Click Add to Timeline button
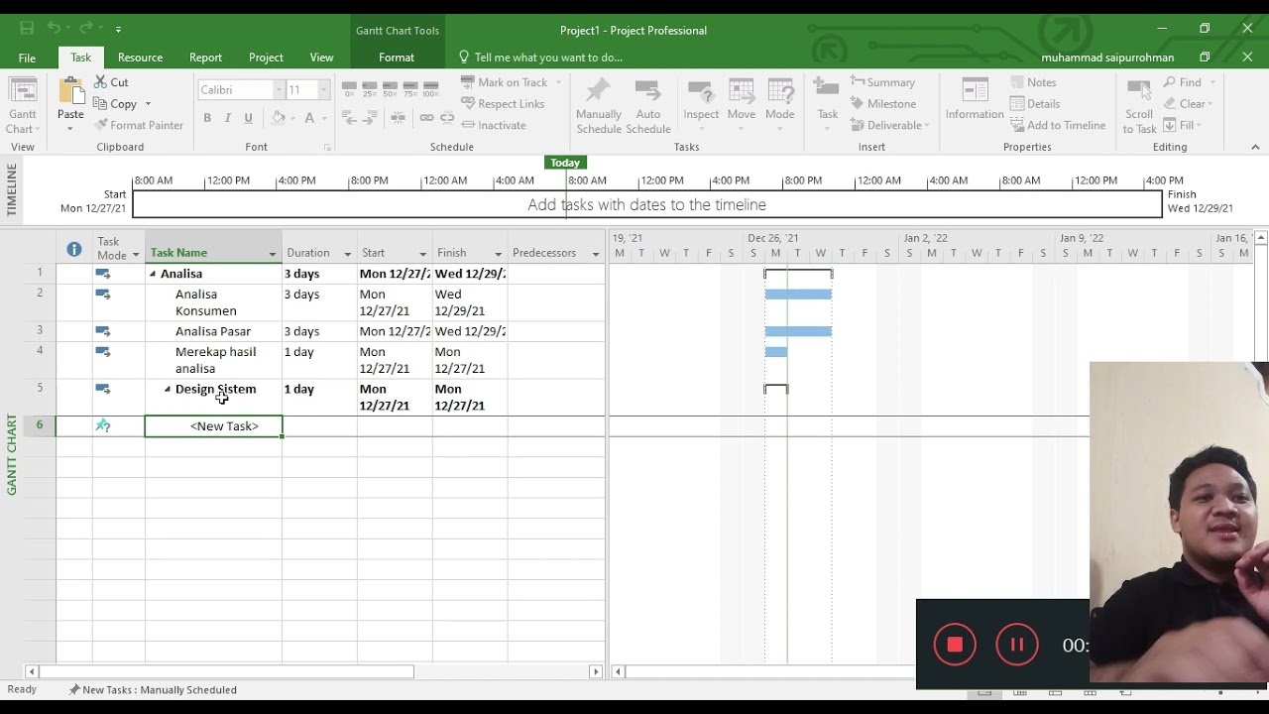Viewport: 1269px width, 714px height. click(x=1058, y=125)
